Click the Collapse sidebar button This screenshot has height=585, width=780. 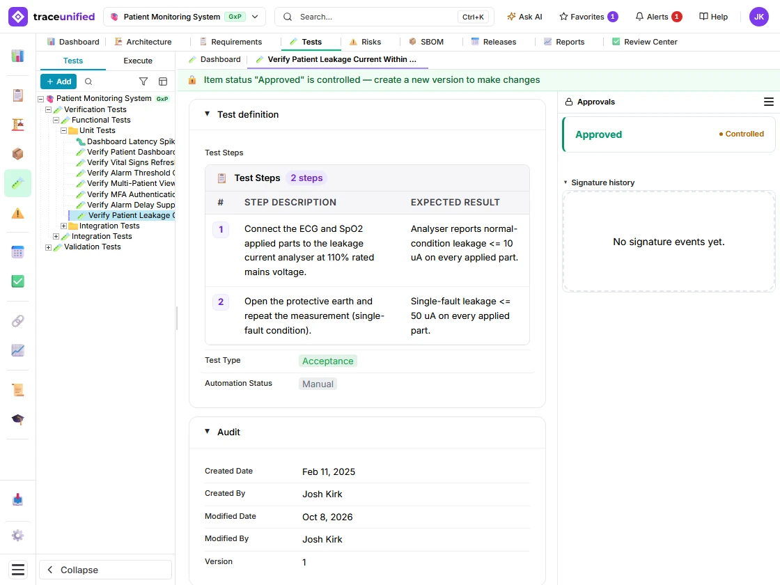pos(105,570)
